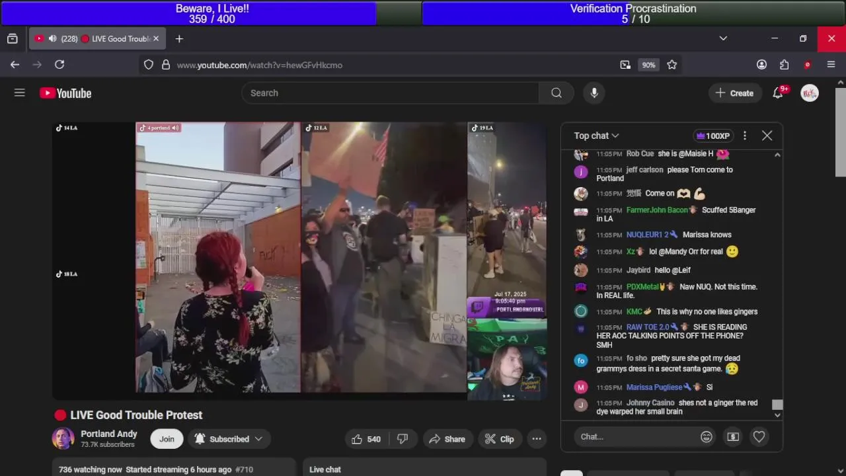
Task: Open live chat more options menu
Action: (745, 136)
